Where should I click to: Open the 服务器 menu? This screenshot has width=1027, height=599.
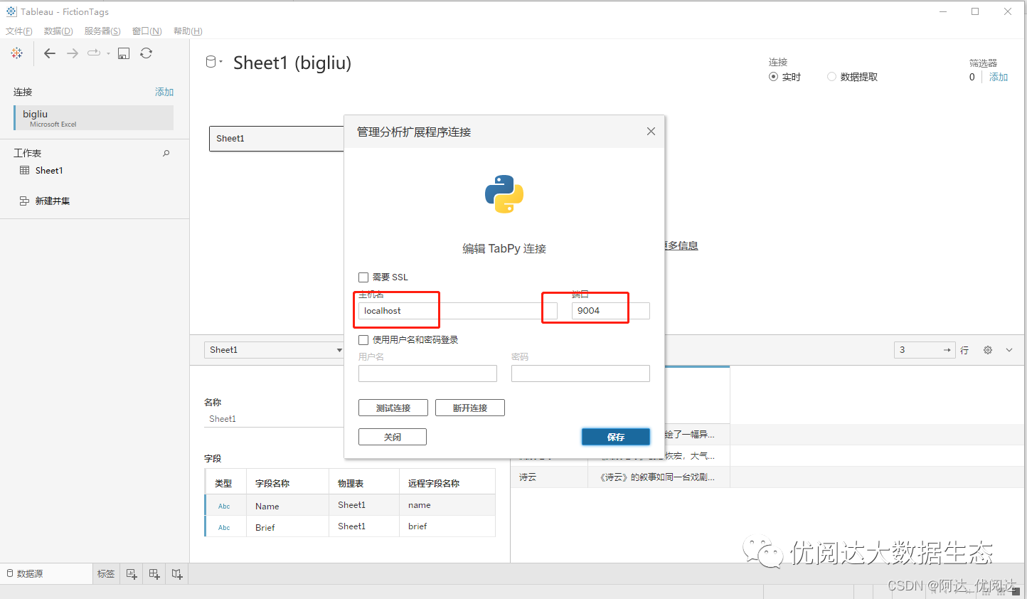point(102,31)
